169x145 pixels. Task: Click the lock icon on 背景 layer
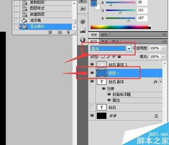pyautogui.click(x=156, y=116)
